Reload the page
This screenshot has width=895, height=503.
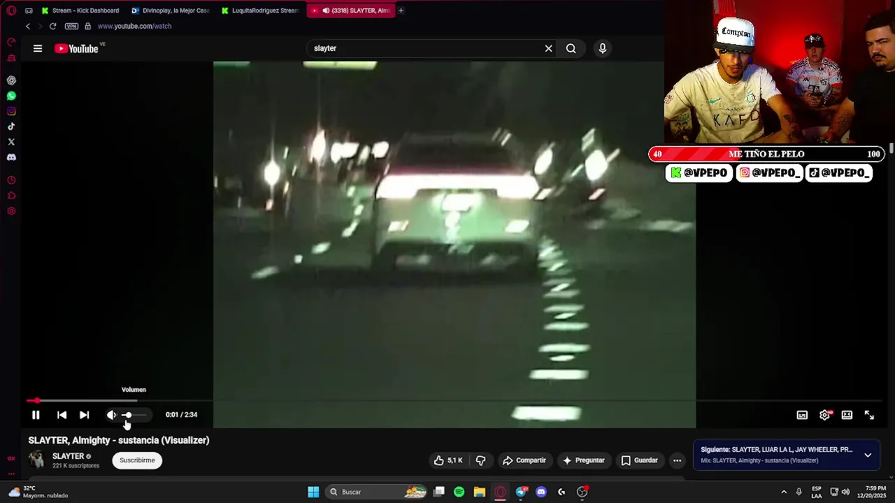[x=52, y=26]
